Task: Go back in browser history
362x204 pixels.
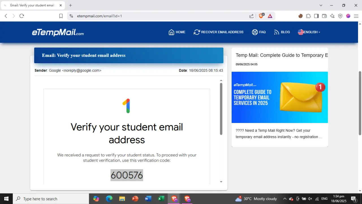Action: tap(6, 16)
